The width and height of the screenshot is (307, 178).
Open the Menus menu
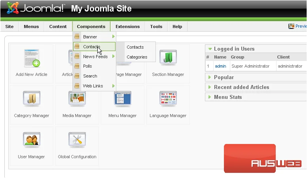point(31,27)
